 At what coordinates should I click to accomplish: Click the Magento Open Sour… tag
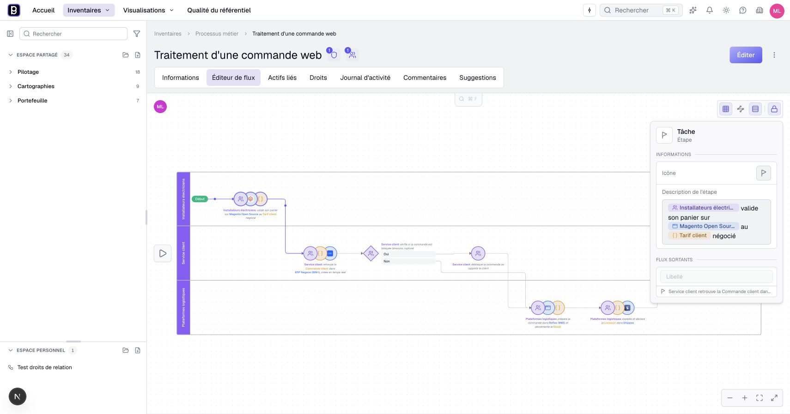click(x=703, y=226)
